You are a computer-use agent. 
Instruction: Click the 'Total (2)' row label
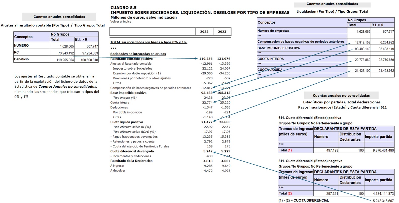pyautogui.click(x=285, y=193)
